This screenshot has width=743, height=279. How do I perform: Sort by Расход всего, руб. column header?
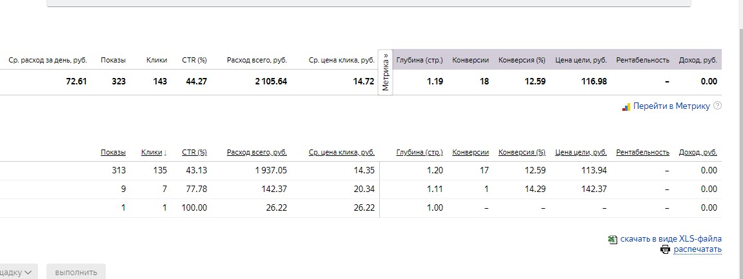tap(257, 152)
